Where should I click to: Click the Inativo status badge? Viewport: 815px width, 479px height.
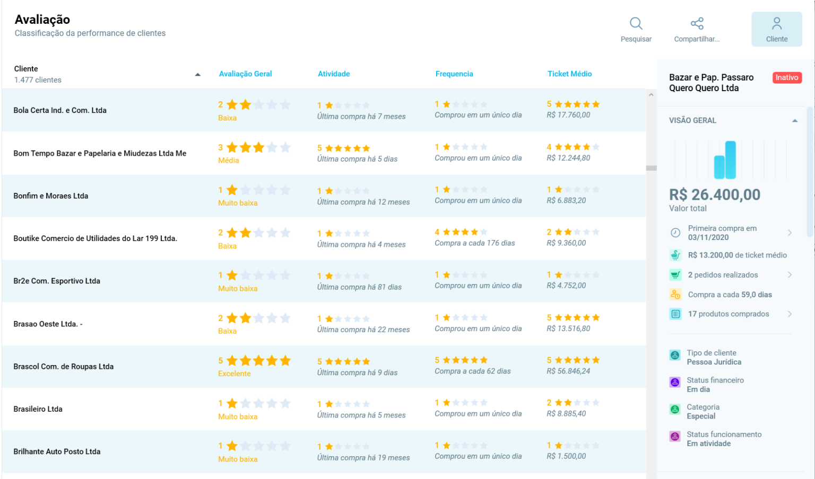pyautogui.click(x=787, y=77)
